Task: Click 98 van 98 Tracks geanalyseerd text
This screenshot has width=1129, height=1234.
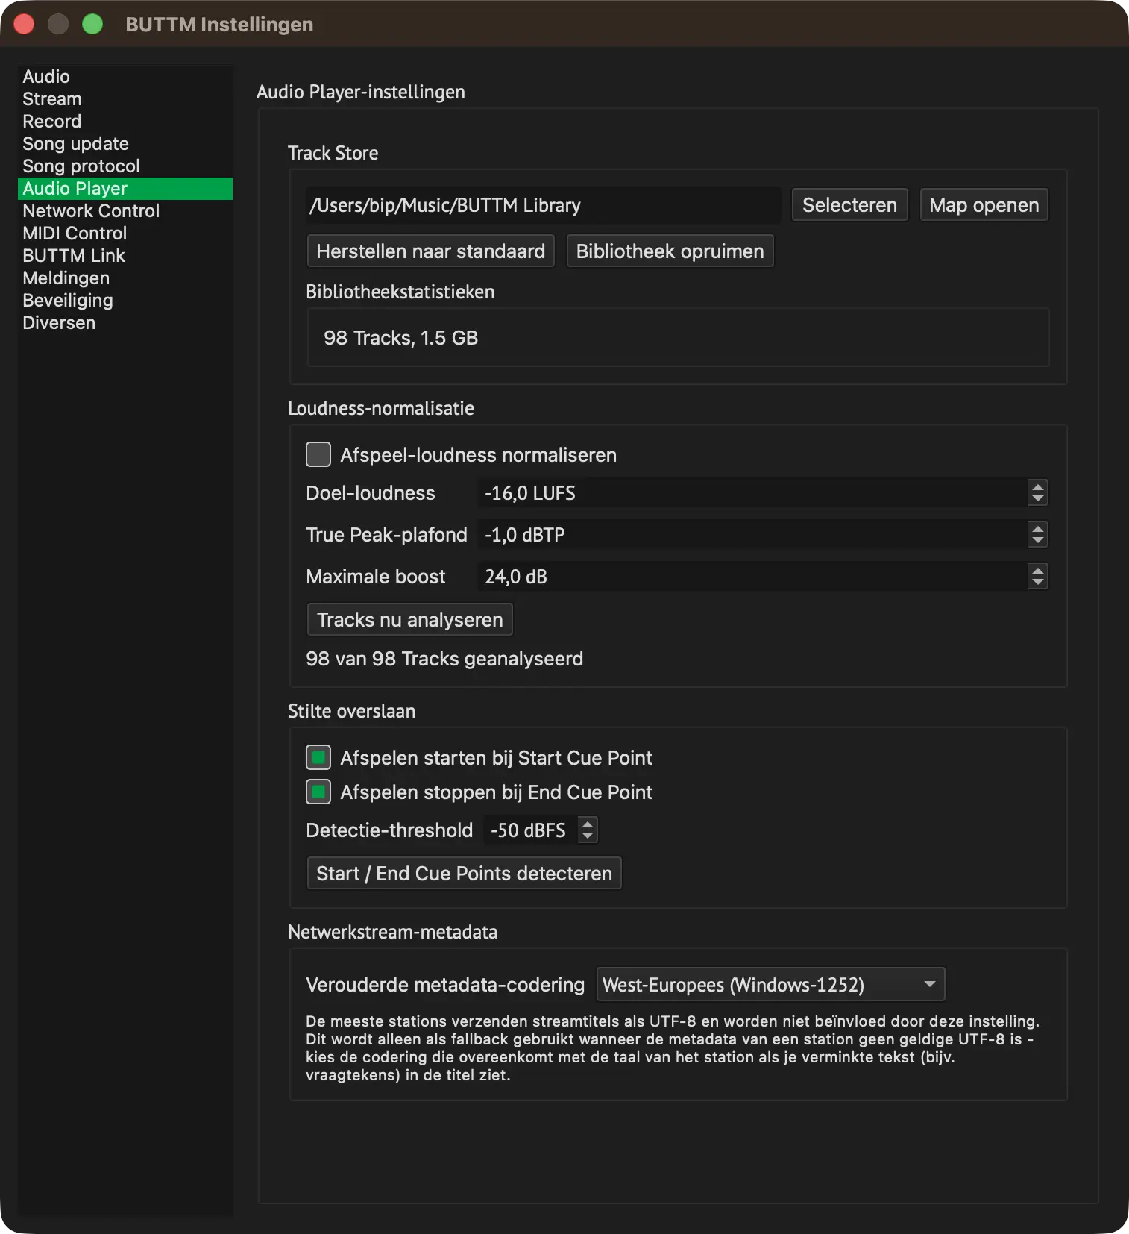Action: coord(444,659)
